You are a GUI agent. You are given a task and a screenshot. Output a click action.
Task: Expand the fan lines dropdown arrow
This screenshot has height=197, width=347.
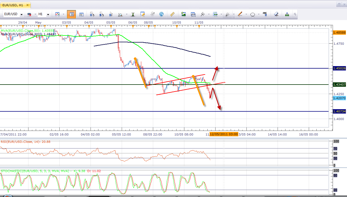234,14
